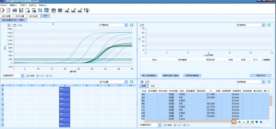Click the plate grid table toolbar icon
The height and width of the screenshot is (129, 276).
click(x=60, y=10)
